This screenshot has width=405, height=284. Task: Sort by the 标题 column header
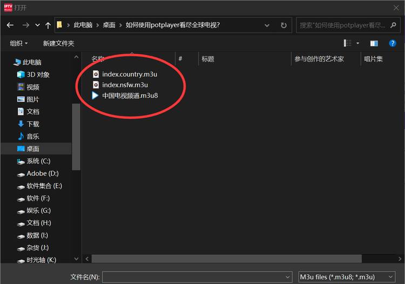tap(208, 59)
